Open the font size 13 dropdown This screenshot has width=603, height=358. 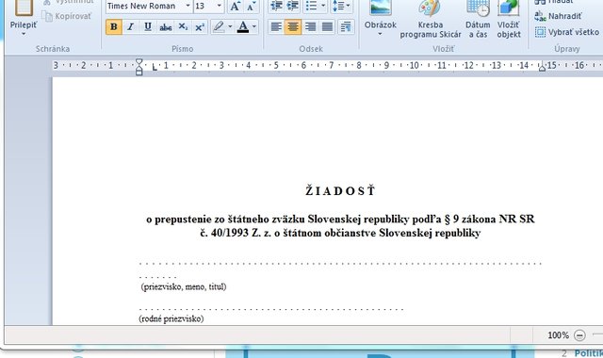point(220,7)
